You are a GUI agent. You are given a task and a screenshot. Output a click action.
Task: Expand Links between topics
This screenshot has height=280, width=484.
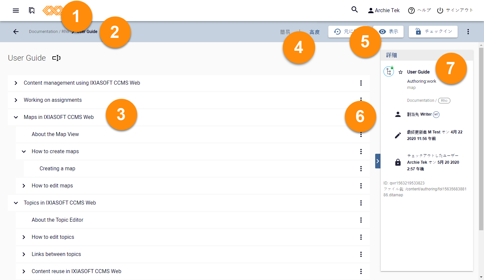click(24, 254)
